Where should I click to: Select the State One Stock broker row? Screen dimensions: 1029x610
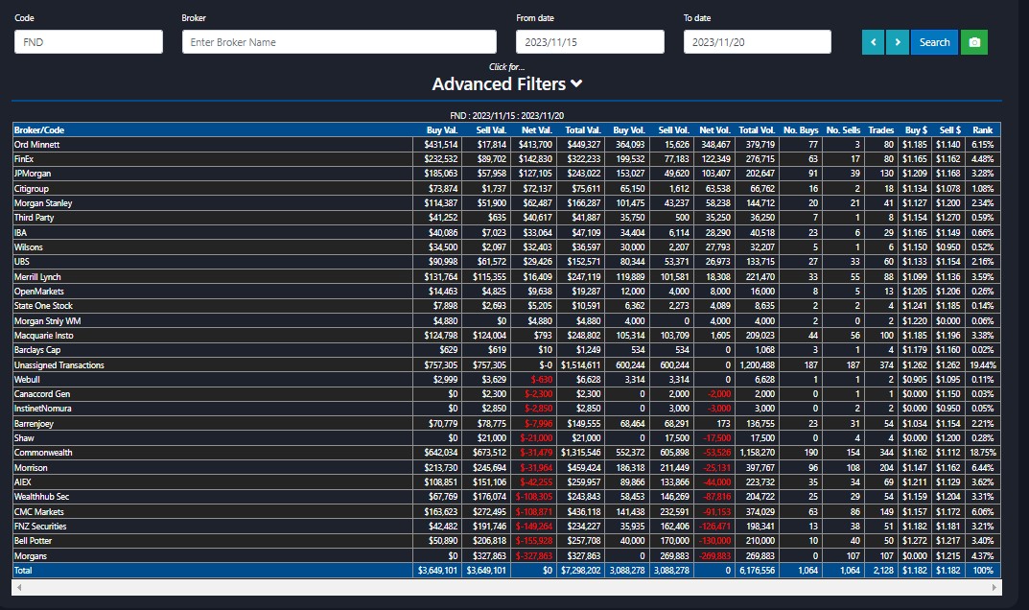pos(506,305)
